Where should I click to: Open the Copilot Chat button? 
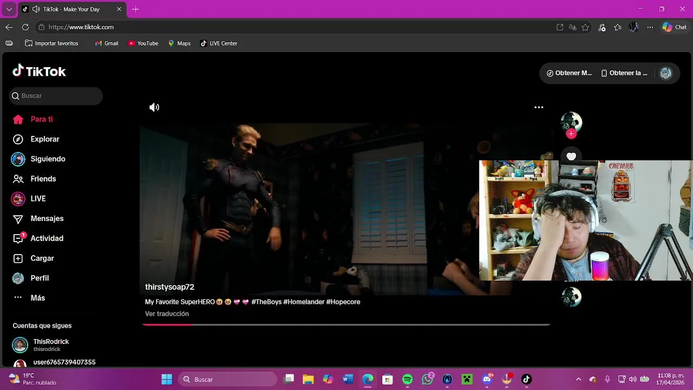point(675,27)
